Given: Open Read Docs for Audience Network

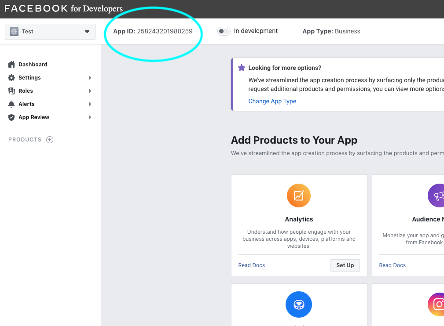Looking at the screenshot, I should point(393,265).
